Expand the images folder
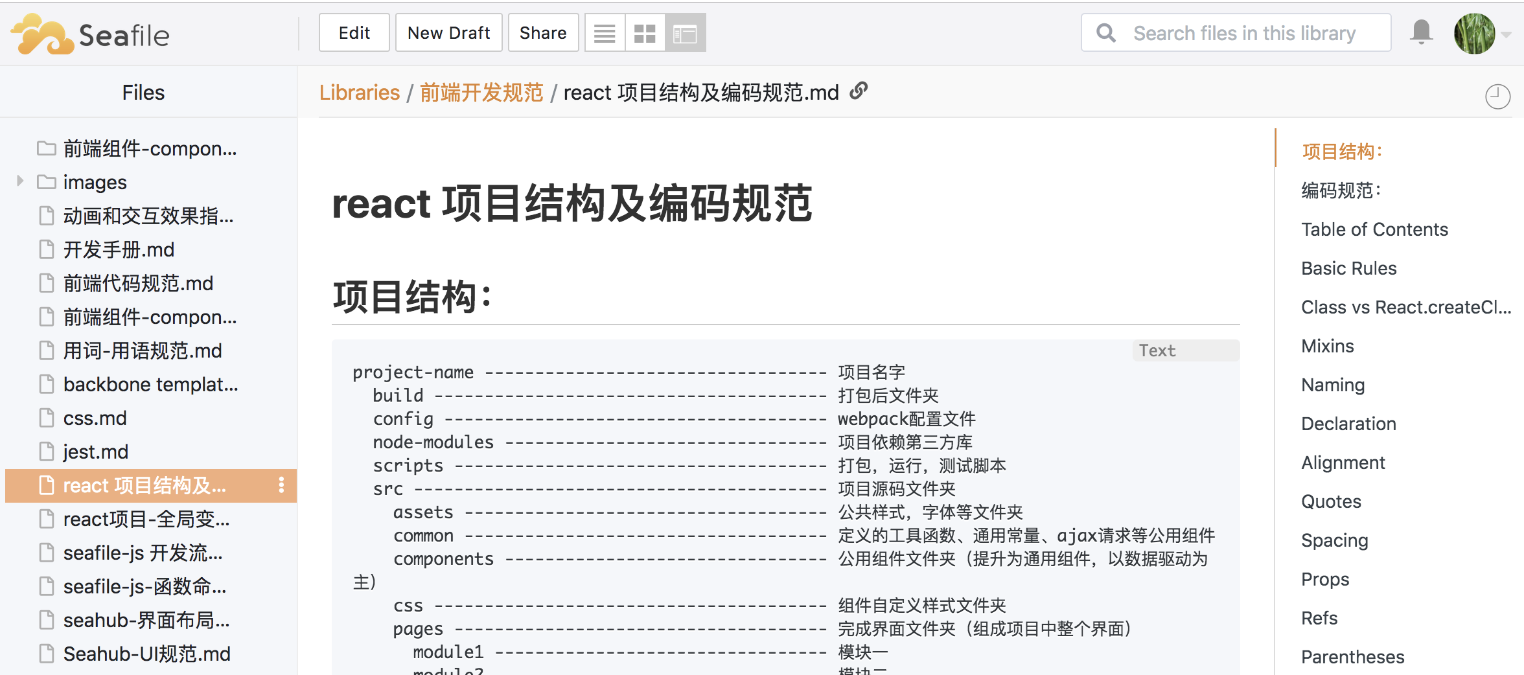 pyautogui.click(x=20, y=181)
